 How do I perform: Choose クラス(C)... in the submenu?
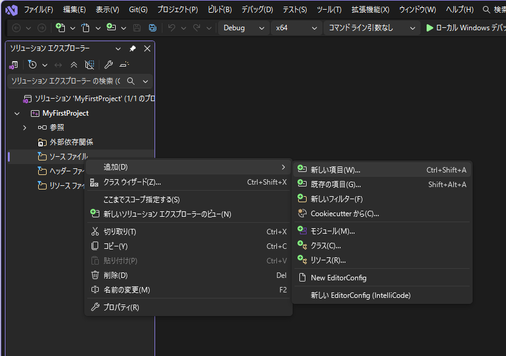coord(382,246)
